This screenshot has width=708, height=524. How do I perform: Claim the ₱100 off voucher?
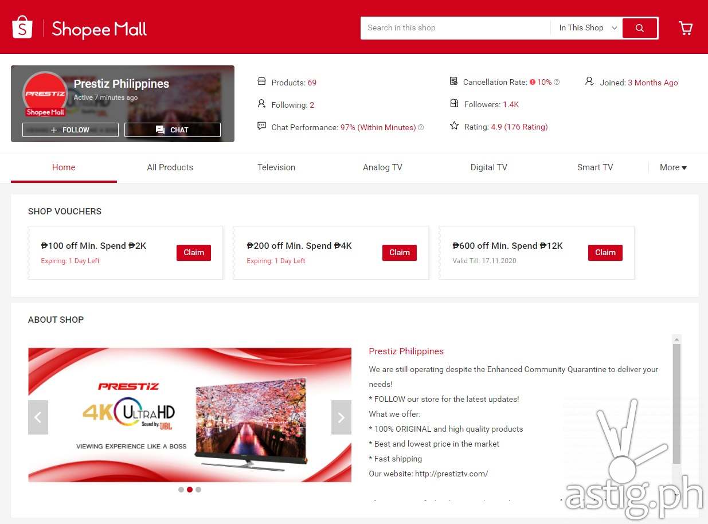click(x=194, y=253)
